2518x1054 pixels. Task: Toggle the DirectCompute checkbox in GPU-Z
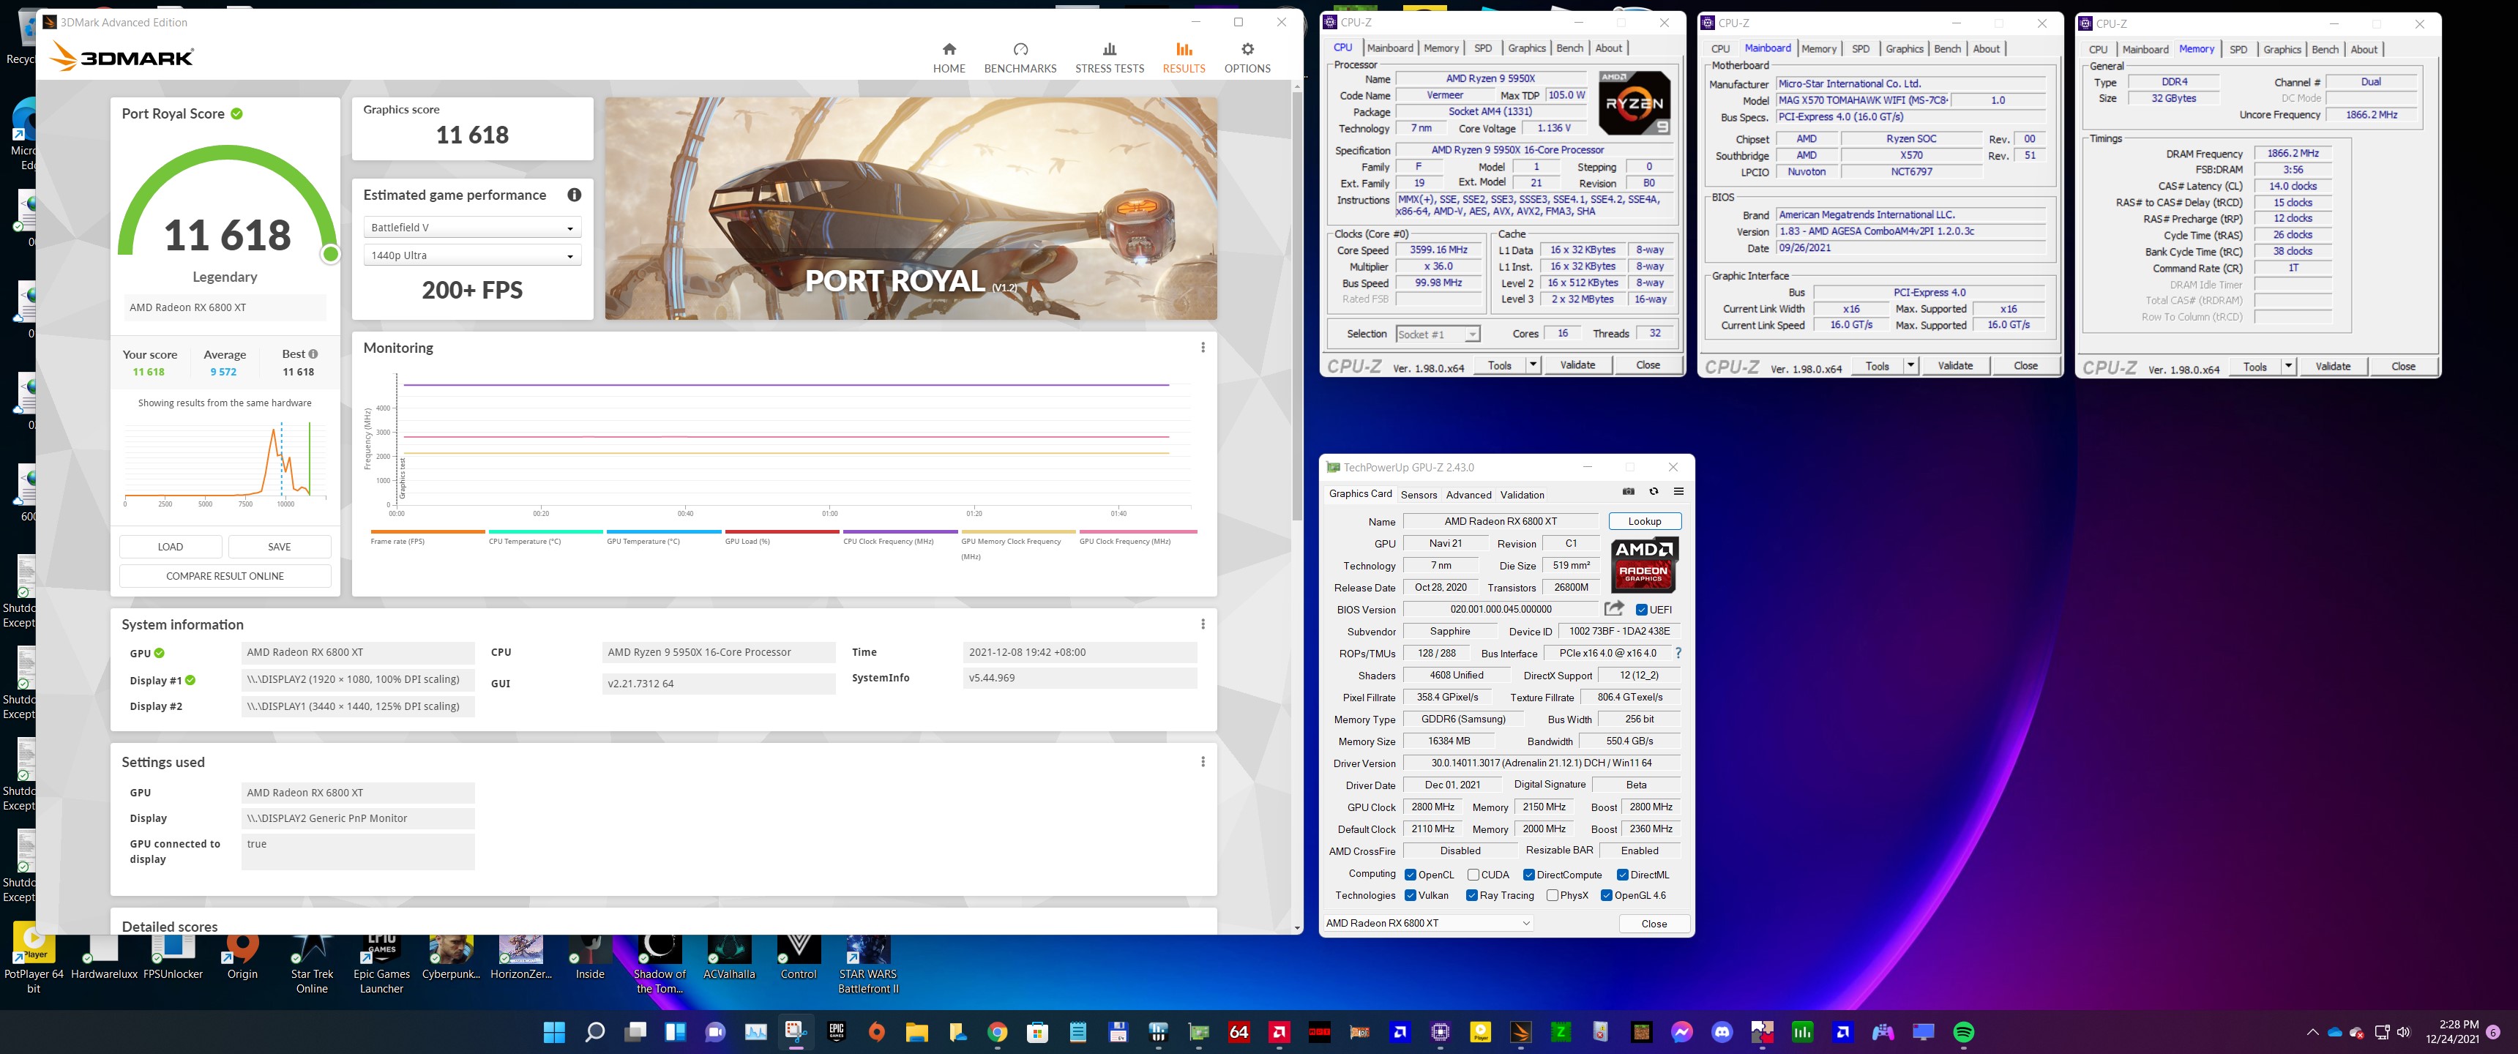pyautogui.click(x=1529, y=875)
